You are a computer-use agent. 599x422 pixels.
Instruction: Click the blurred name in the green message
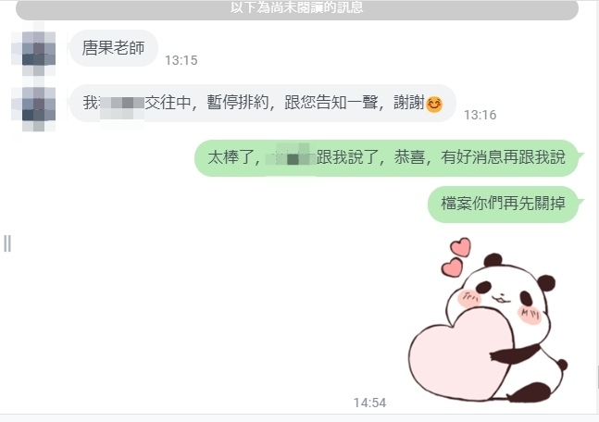pyautogui.click(x=291, y=156)
